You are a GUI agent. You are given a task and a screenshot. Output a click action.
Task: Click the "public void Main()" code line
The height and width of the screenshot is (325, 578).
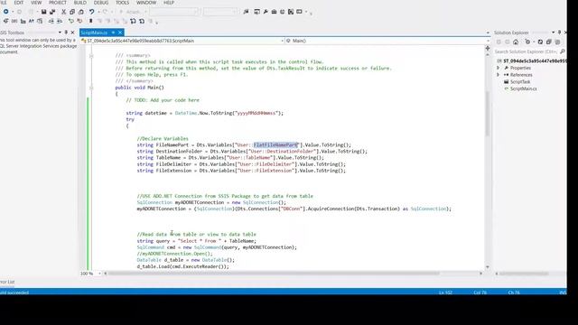[x=140, y=88]
